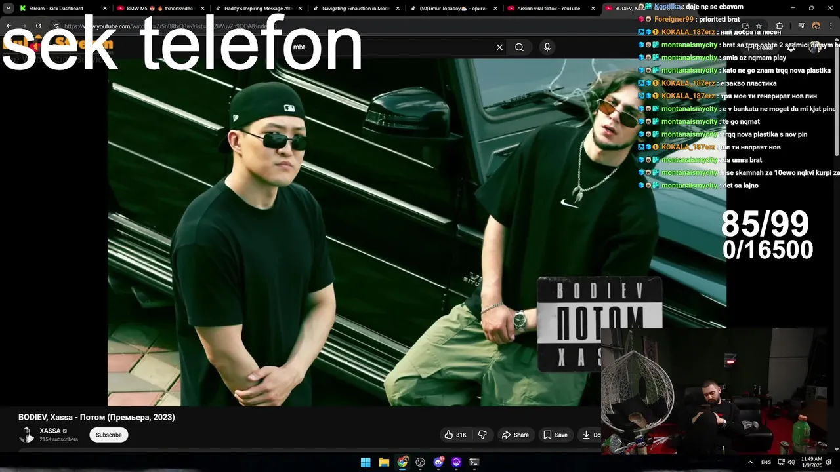Image resolution: width=840 pixels, height=472 pixels.
Task: Close the Timur Topaboy tab
Action: click(495, 9)
